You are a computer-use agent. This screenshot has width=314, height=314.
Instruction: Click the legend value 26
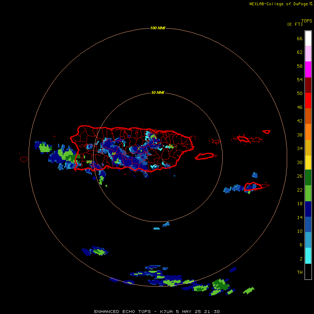point(300,176)
